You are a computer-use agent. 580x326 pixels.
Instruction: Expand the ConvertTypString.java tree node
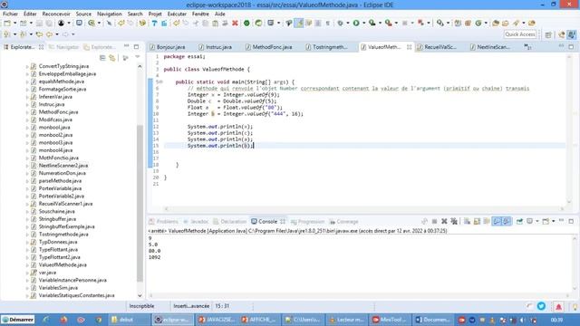click(27, 66)
